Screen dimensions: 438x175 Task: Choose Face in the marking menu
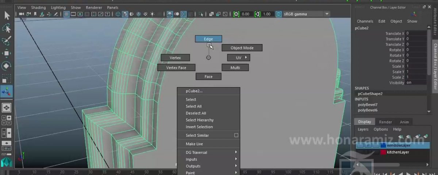[x=208, y=77]
